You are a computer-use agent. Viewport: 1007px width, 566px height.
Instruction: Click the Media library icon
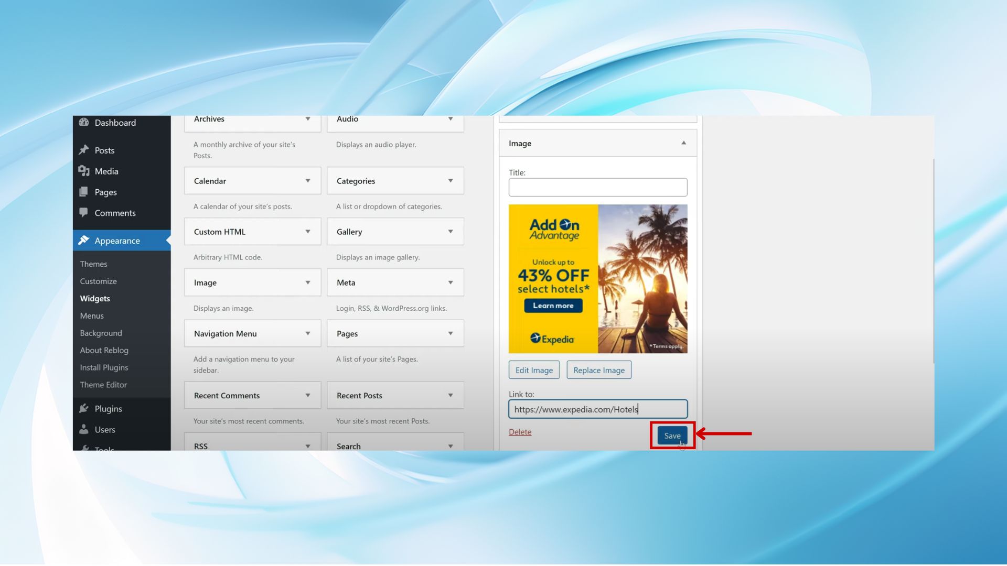pos(84,171)
